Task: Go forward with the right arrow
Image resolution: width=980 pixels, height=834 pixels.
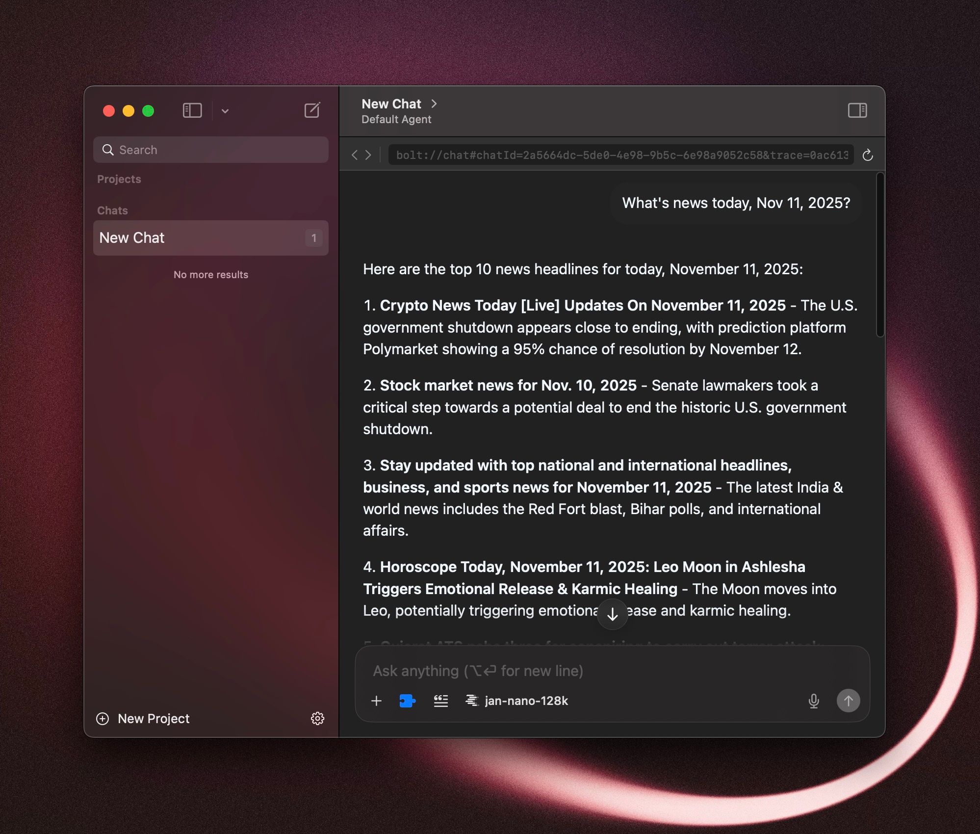Action: click(x=368, y=155)
